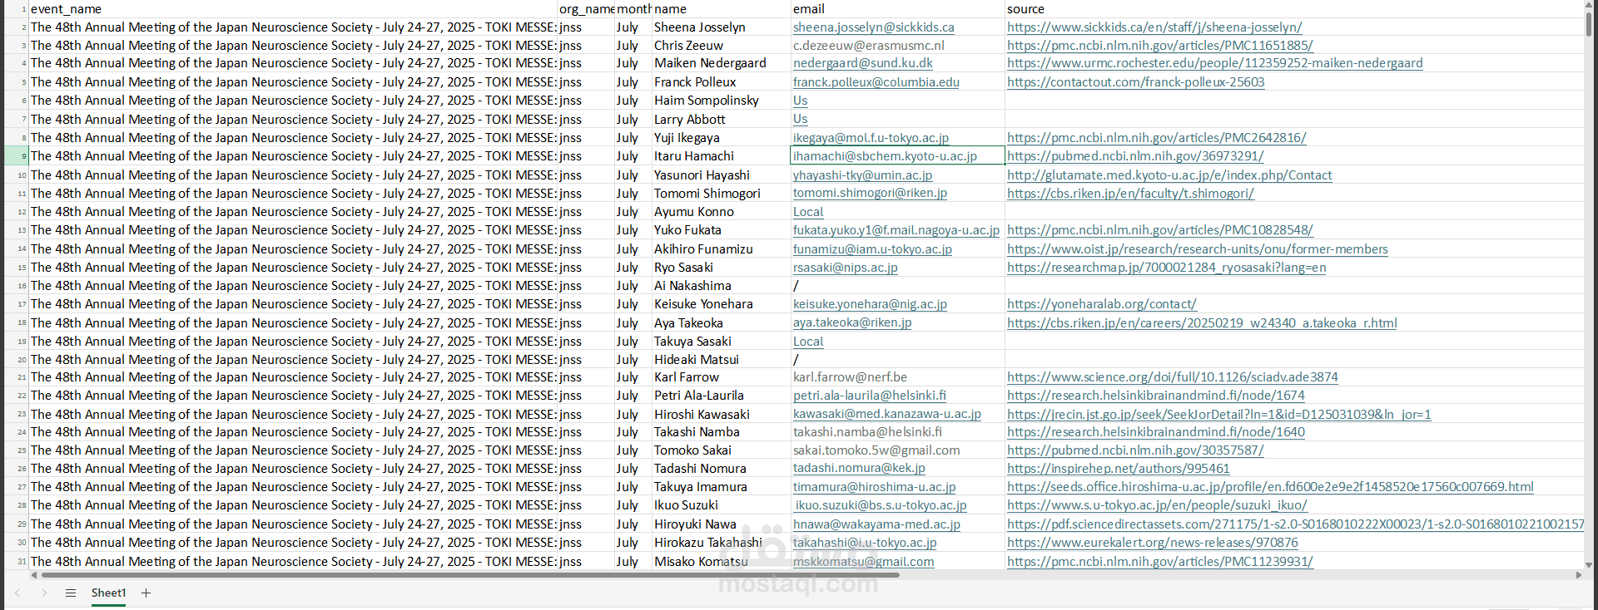Open the yhayashi-tky@umin.ac.jp email link
This screenshot has width=1598, height=610.
click(862, 175)
